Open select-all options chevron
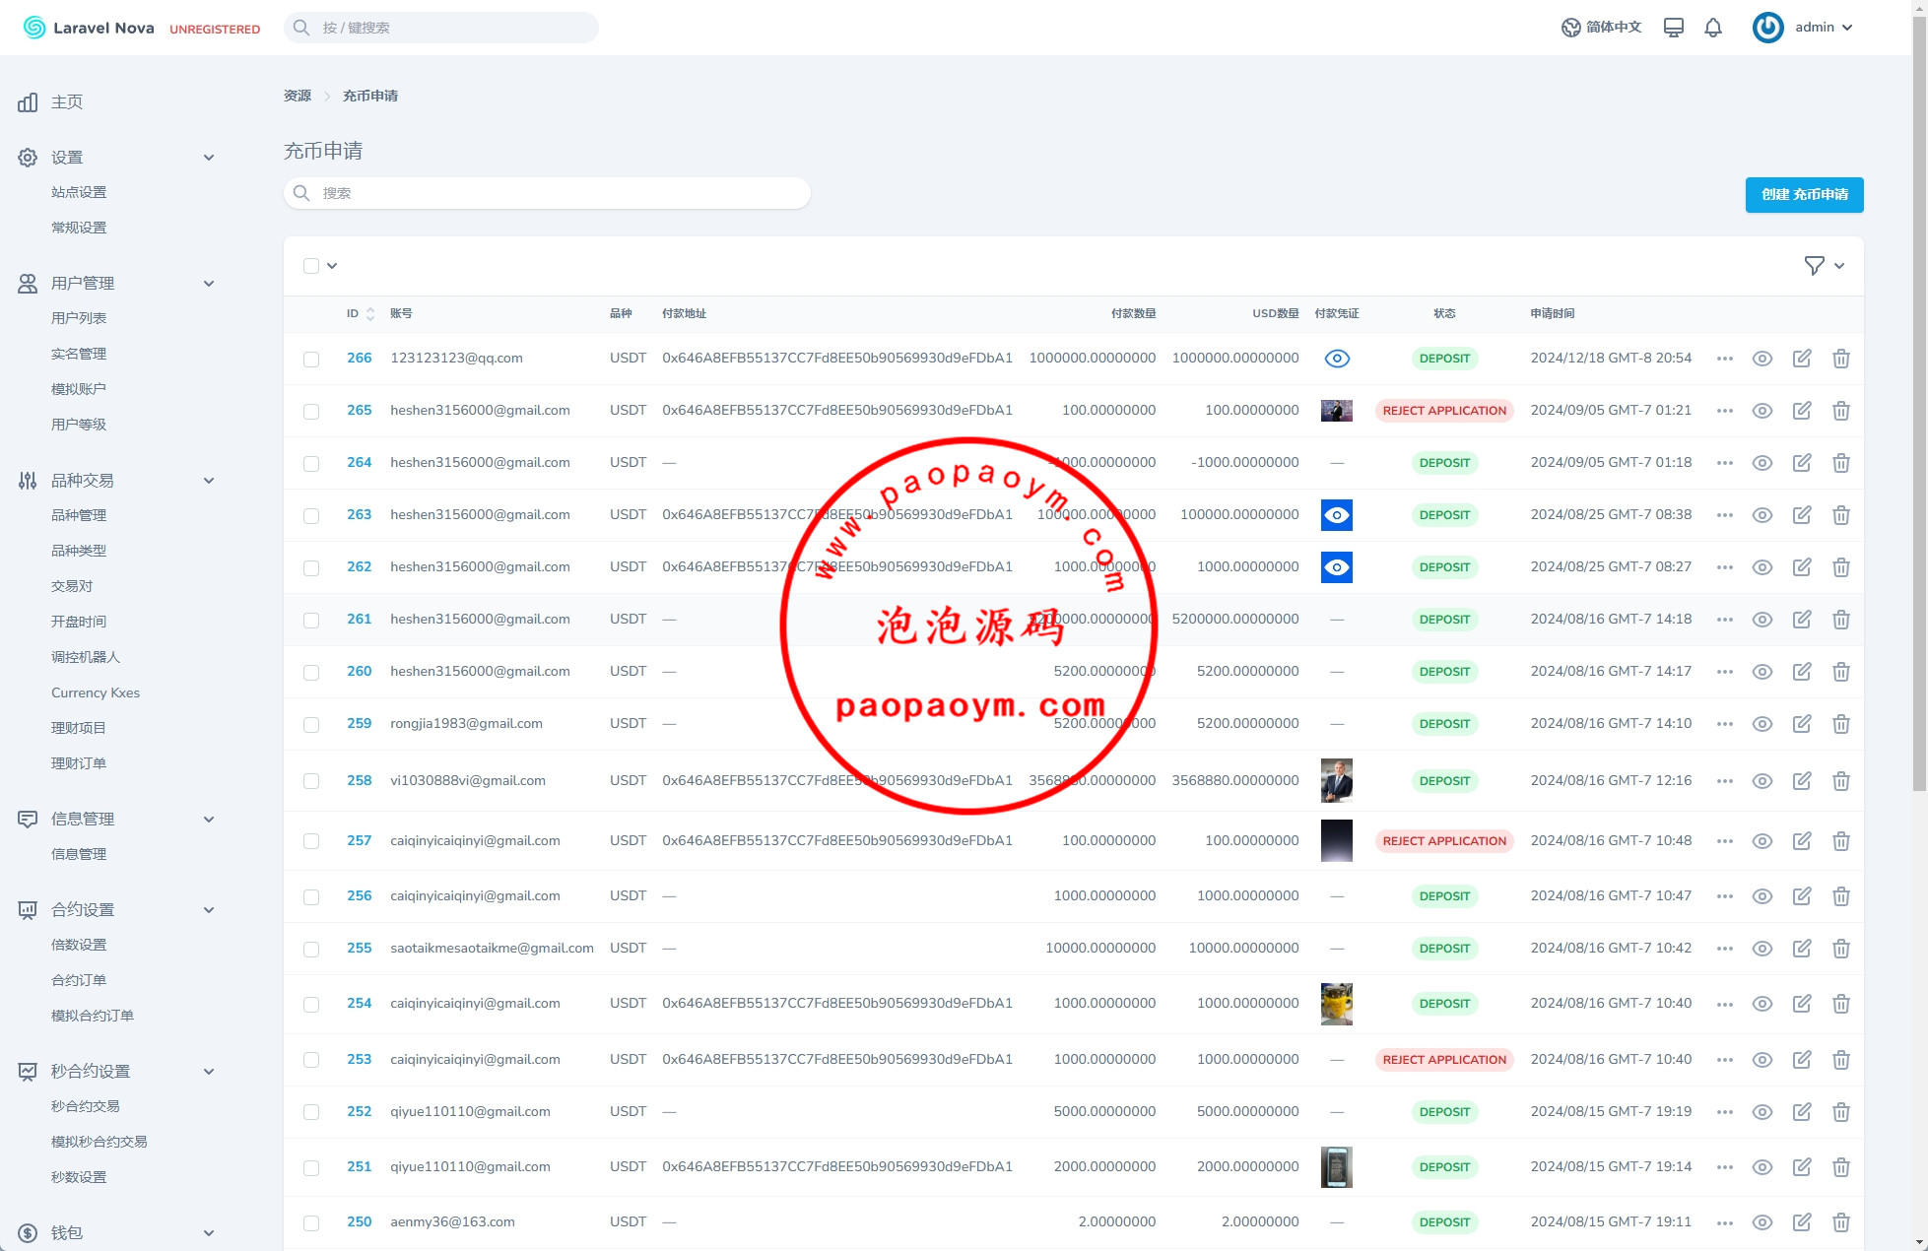The width and height of the screenshot is (1928, 1251). pyautogui.click(x=332, y=266)
